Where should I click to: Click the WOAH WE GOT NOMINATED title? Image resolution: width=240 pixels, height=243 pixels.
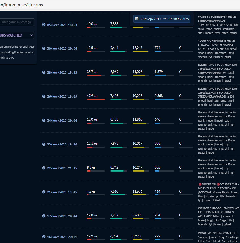coord(218,237)
